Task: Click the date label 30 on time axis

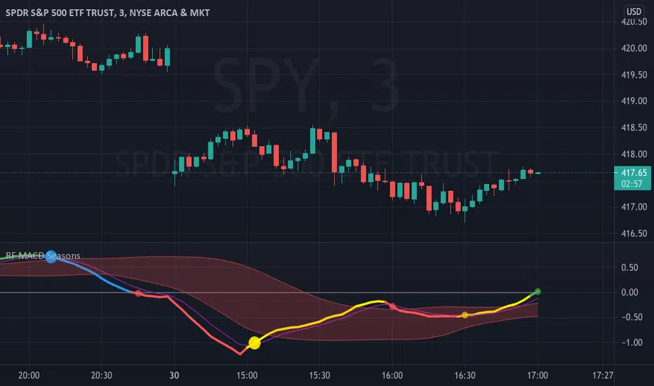Action: tap(174, 375)
